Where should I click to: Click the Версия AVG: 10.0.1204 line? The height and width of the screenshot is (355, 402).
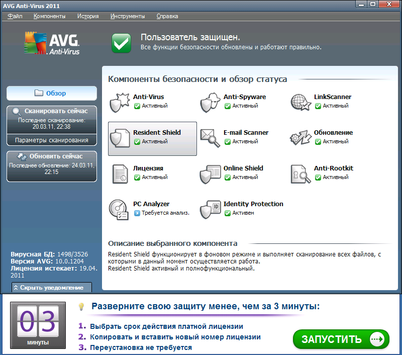(47, 261)
